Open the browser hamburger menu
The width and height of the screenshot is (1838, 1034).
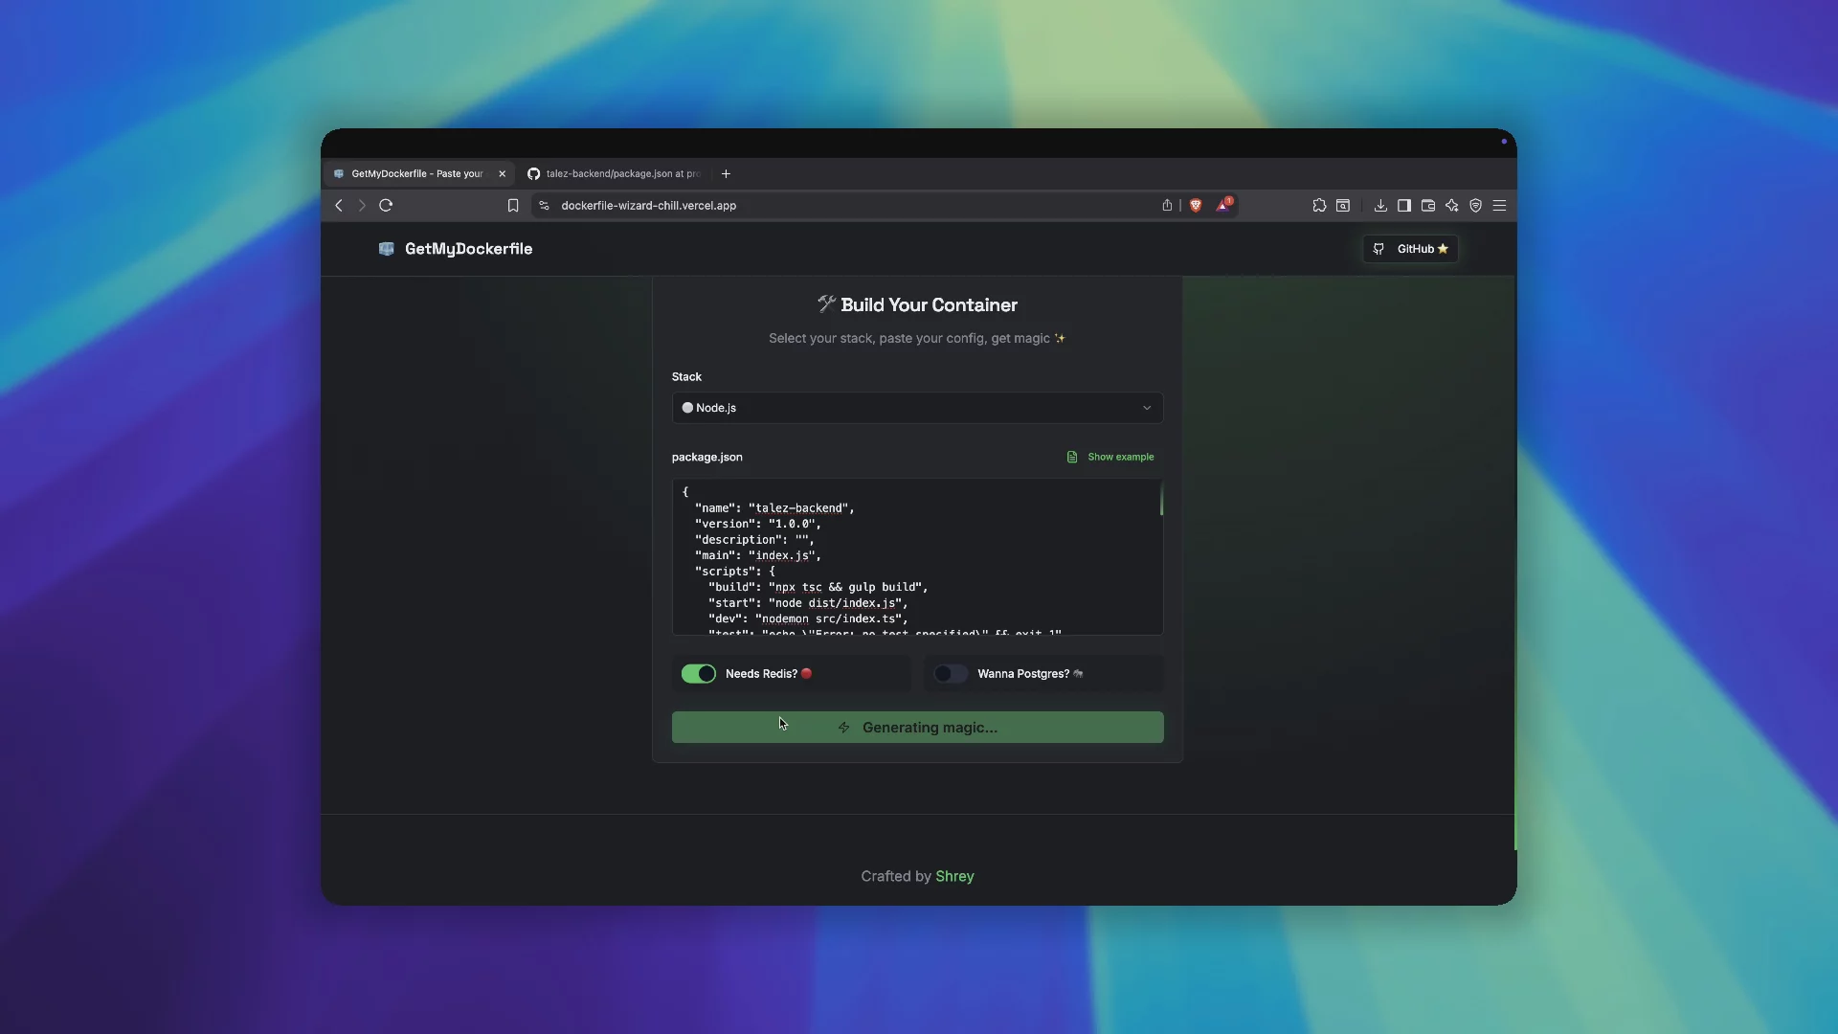[x=1499, y=205]
